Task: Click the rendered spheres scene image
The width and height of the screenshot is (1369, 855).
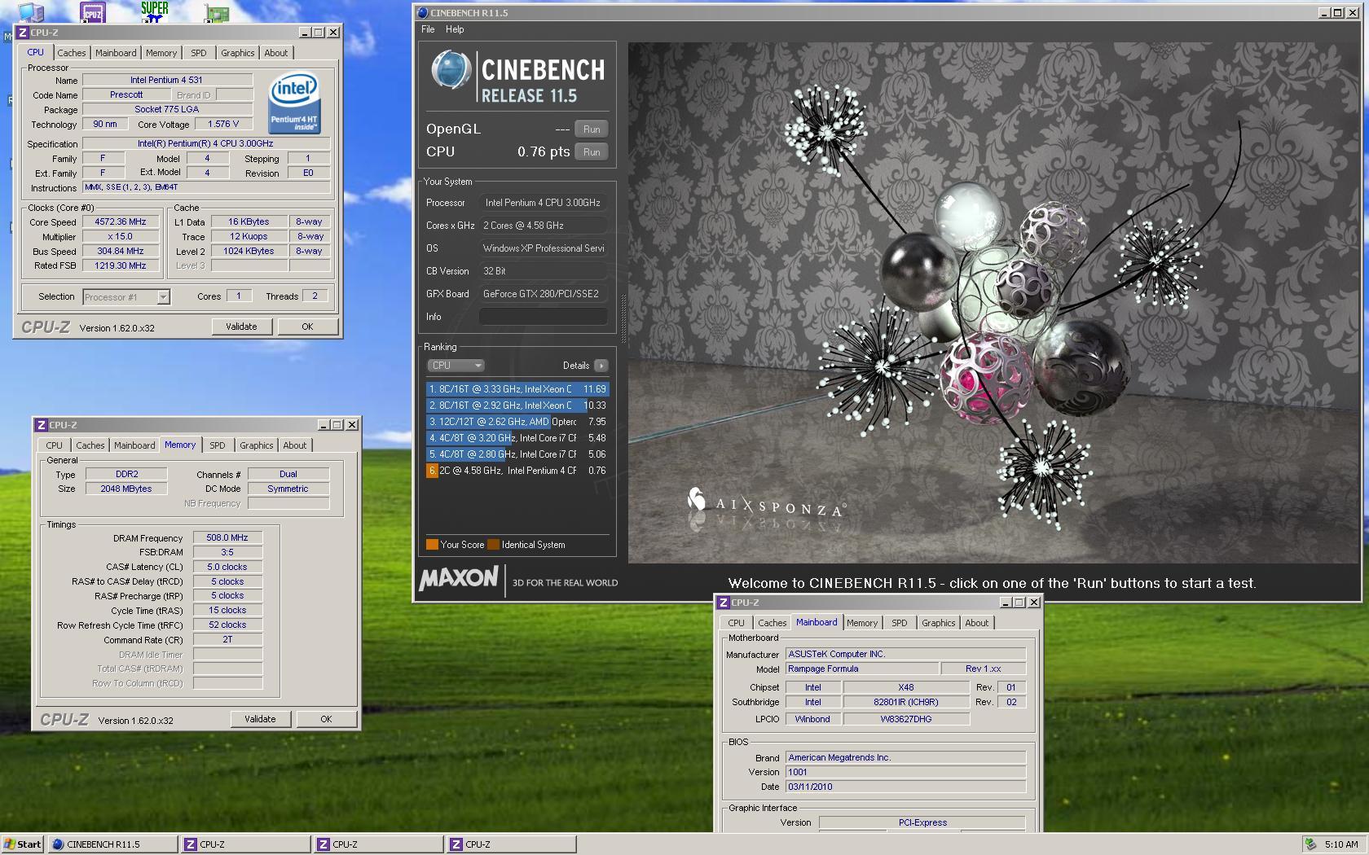Action: (993, 303)
